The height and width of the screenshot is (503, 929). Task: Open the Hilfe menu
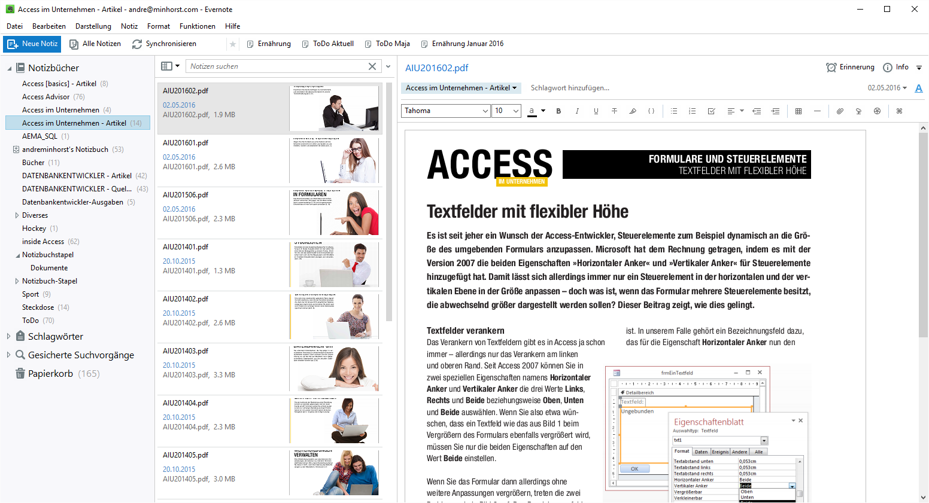(x=233, y=26)
